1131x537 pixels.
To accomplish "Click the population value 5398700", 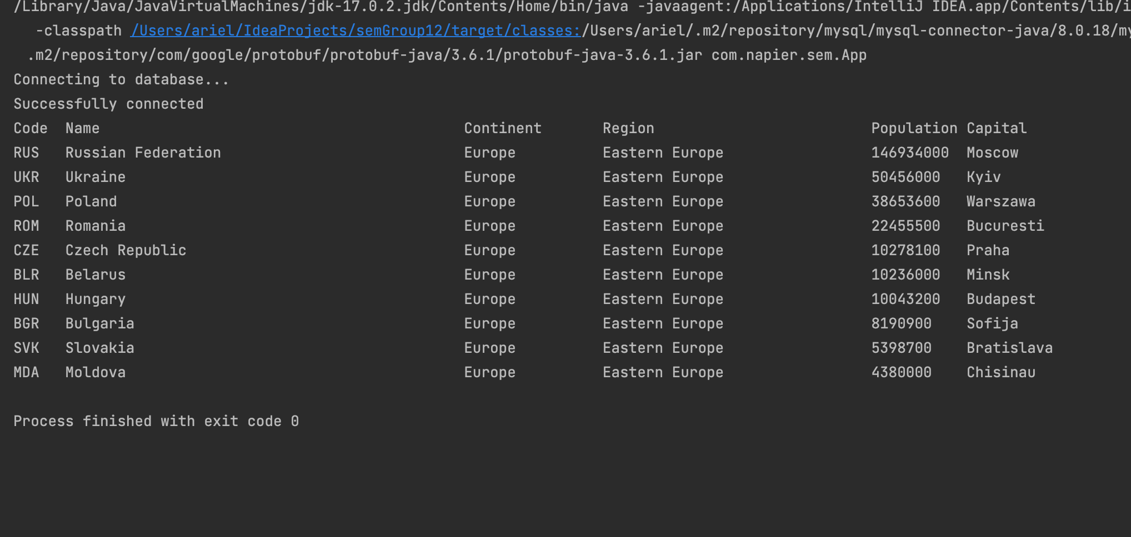I will pyautogui.click(x=902, y=348).
